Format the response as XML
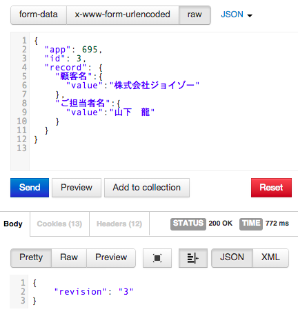 pos(270,257)
